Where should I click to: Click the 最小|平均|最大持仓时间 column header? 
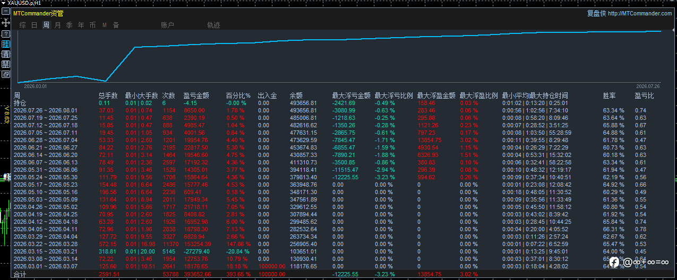(535, 96)
